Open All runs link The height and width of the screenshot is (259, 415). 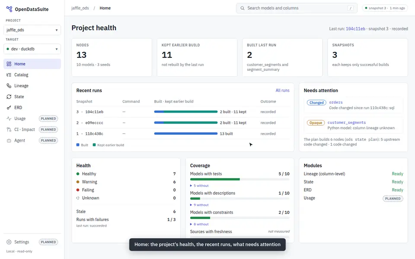click(x=282, y=90)
